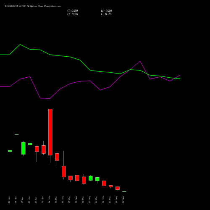Click the peak of the green indicator line
This screenshot has width=210, height=210.
pyautogui.click(x=20, y=45)
